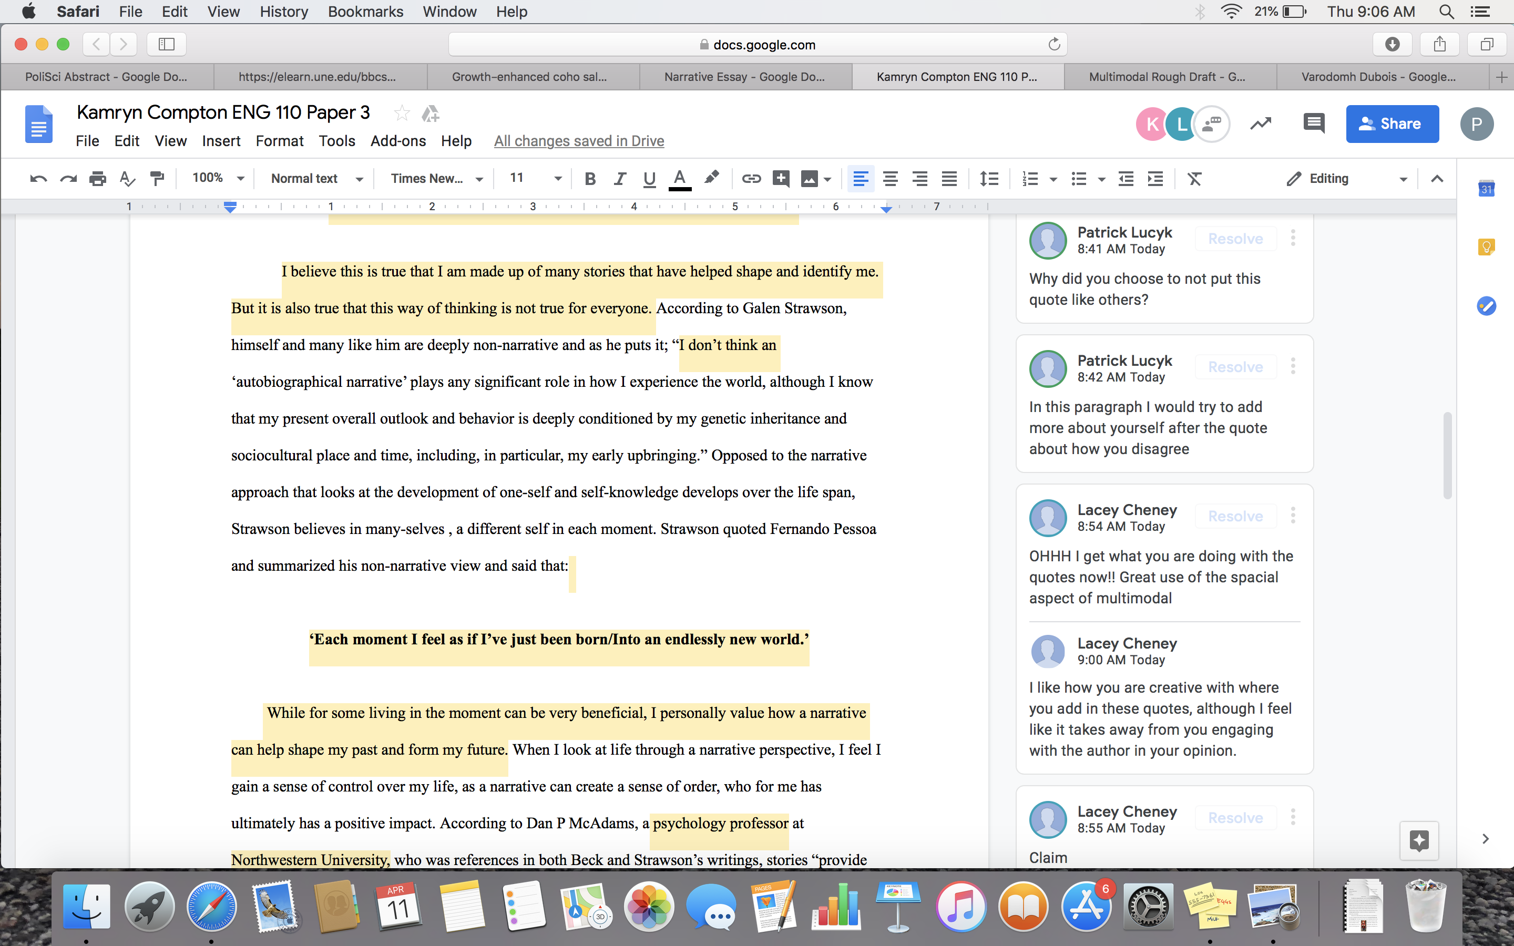Switch to Narrative Essay tab
1514x946 pixels.
pyautogui.click(x=744, y=77)
